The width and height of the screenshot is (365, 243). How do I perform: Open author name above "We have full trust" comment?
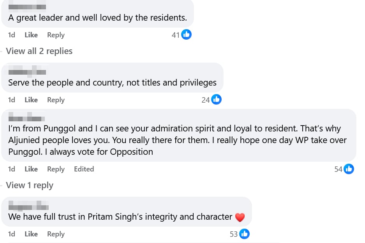point(28,205)
